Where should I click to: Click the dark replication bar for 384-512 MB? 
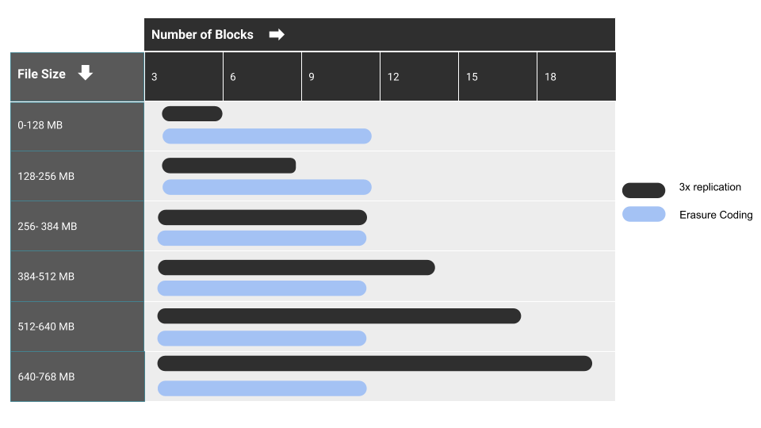296,268
